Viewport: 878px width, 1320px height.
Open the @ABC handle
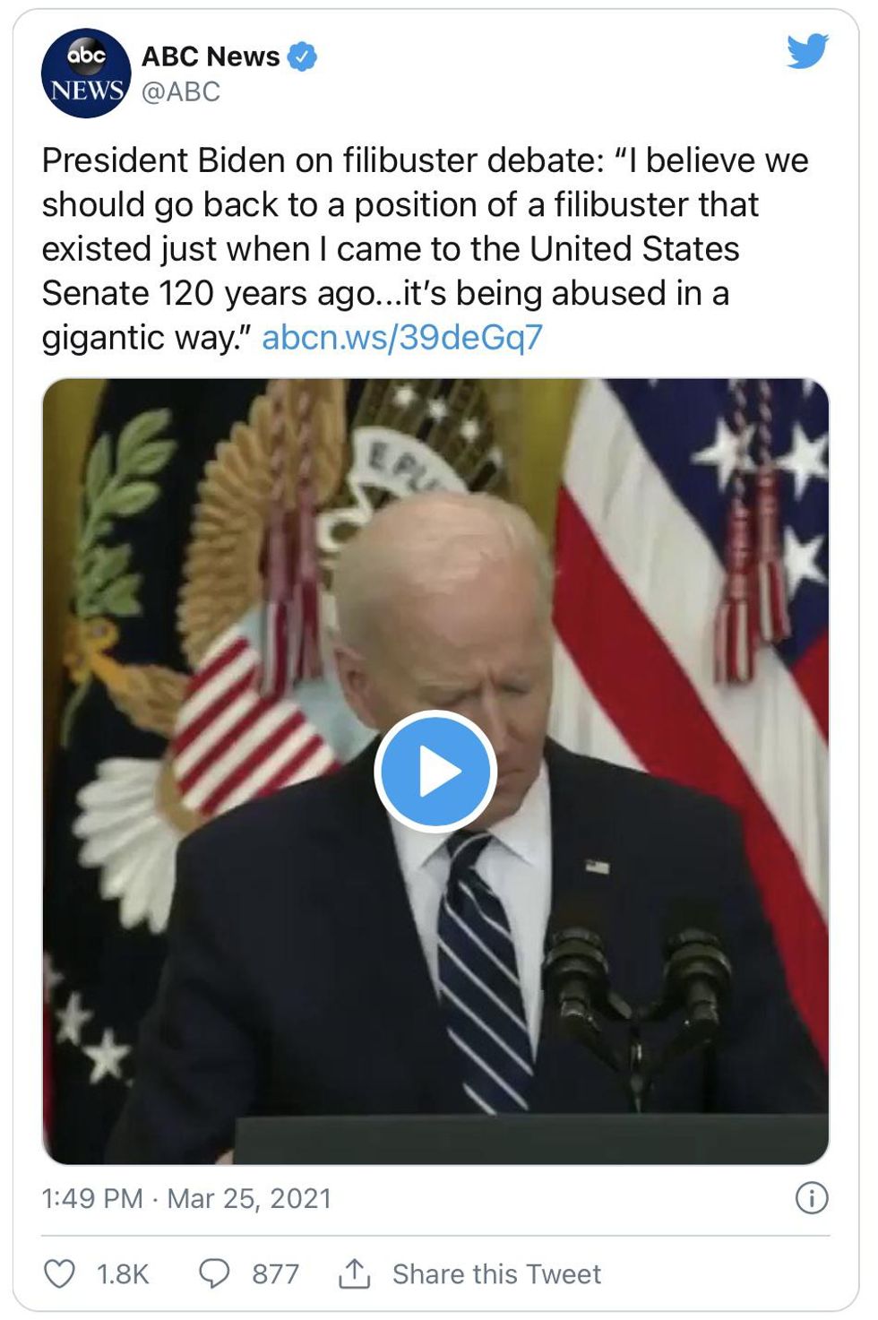click(181, 91)
